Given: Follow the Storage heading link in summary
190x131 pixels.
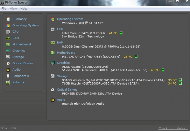Looking at the screenshot, I should pyautogui.click(x=63, y=76).
